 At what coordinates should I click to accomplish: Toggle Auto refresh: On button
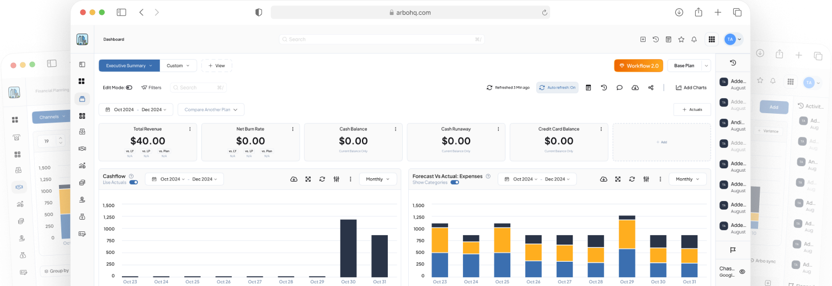click(x=557, y=87)
